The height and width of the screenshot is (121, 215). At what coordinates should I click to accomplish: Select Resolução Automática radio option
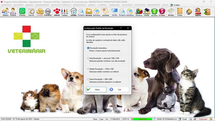[x=88, y=48]
